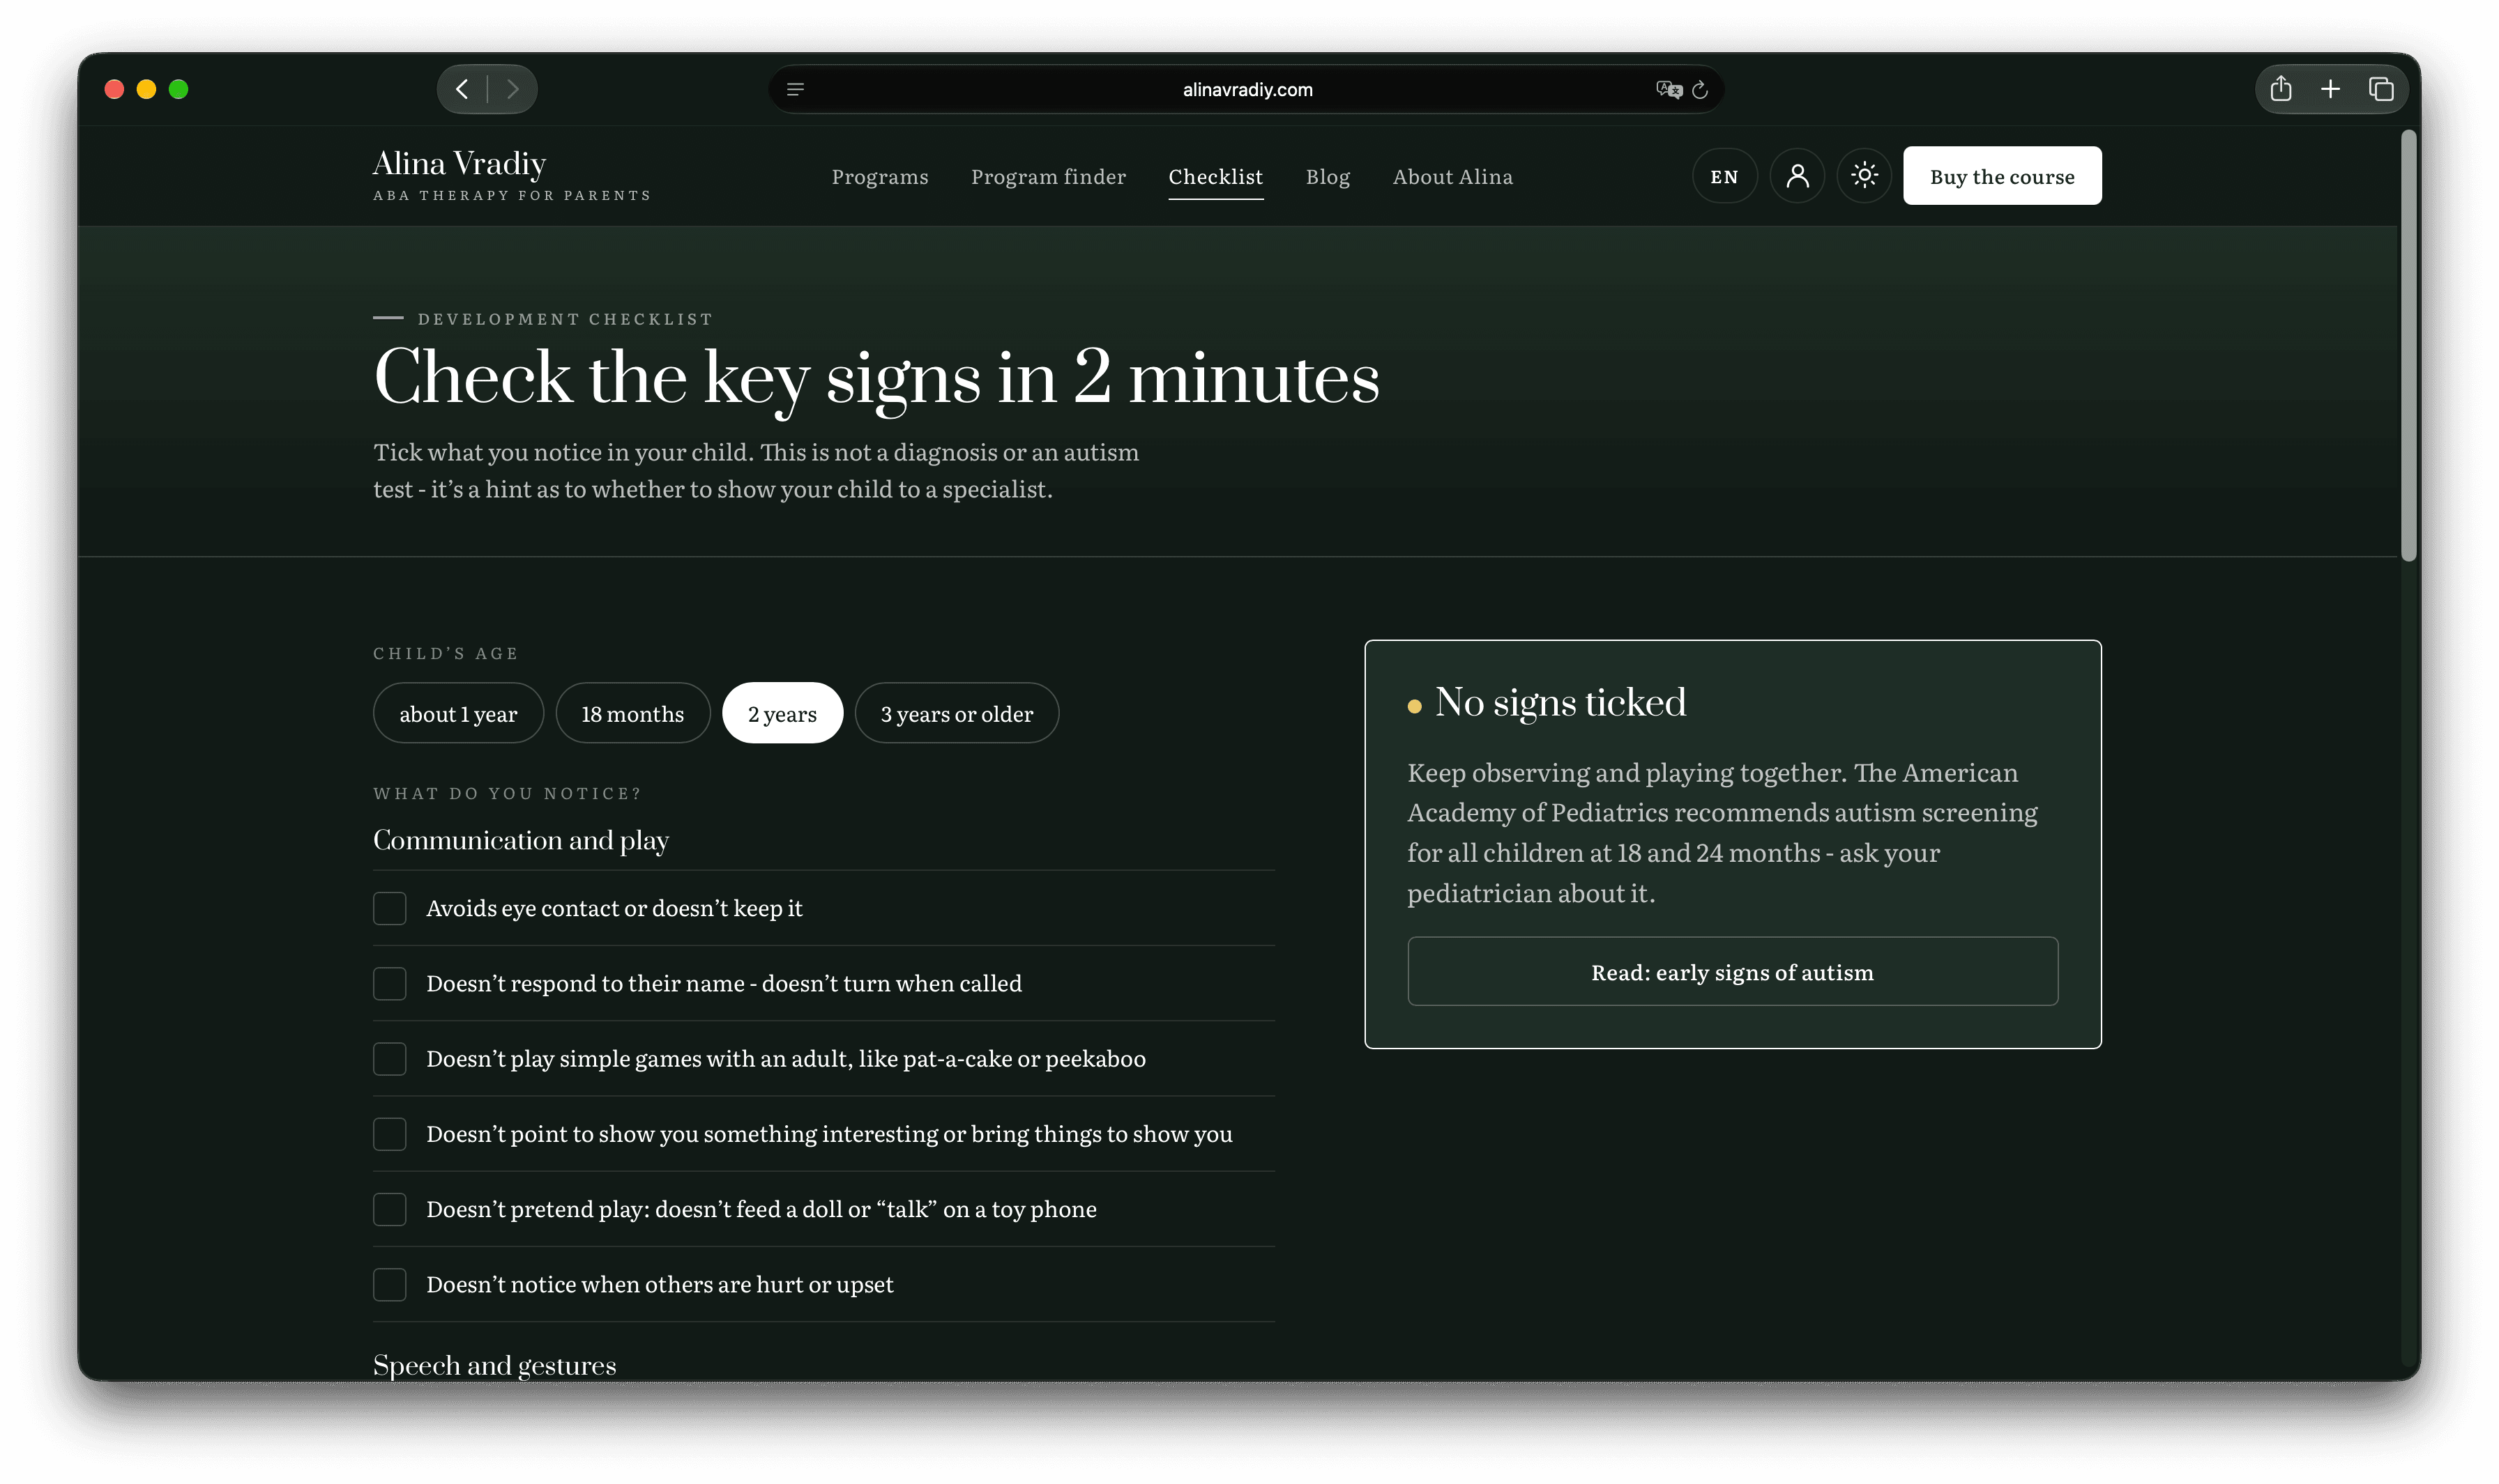The image size is (2499, 1484).
Task: Go back with the browser back arrow
Action: [x=462, y=89]
